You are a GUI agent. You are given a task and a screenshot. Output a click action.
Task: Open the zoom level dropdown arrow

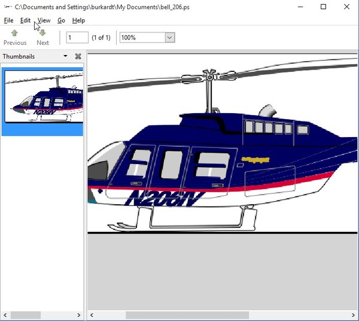[x=169, y=38]
